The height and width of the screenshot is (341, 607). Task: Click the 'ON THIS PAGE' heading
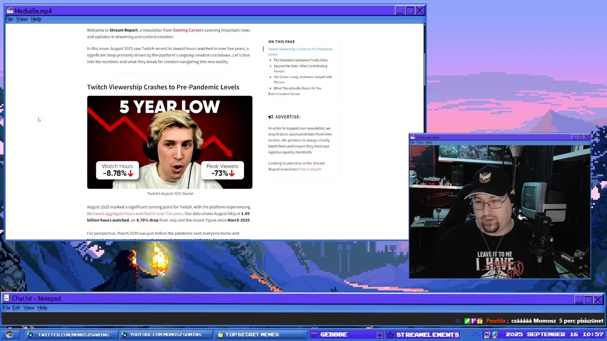(x=282, y=42)
